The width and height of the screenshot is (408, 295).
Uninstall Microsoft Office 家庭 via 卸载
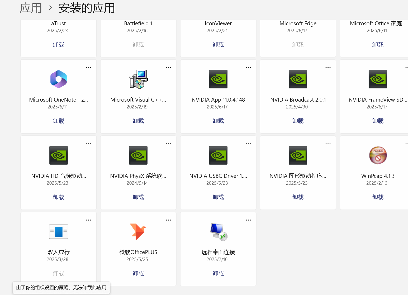378,45
